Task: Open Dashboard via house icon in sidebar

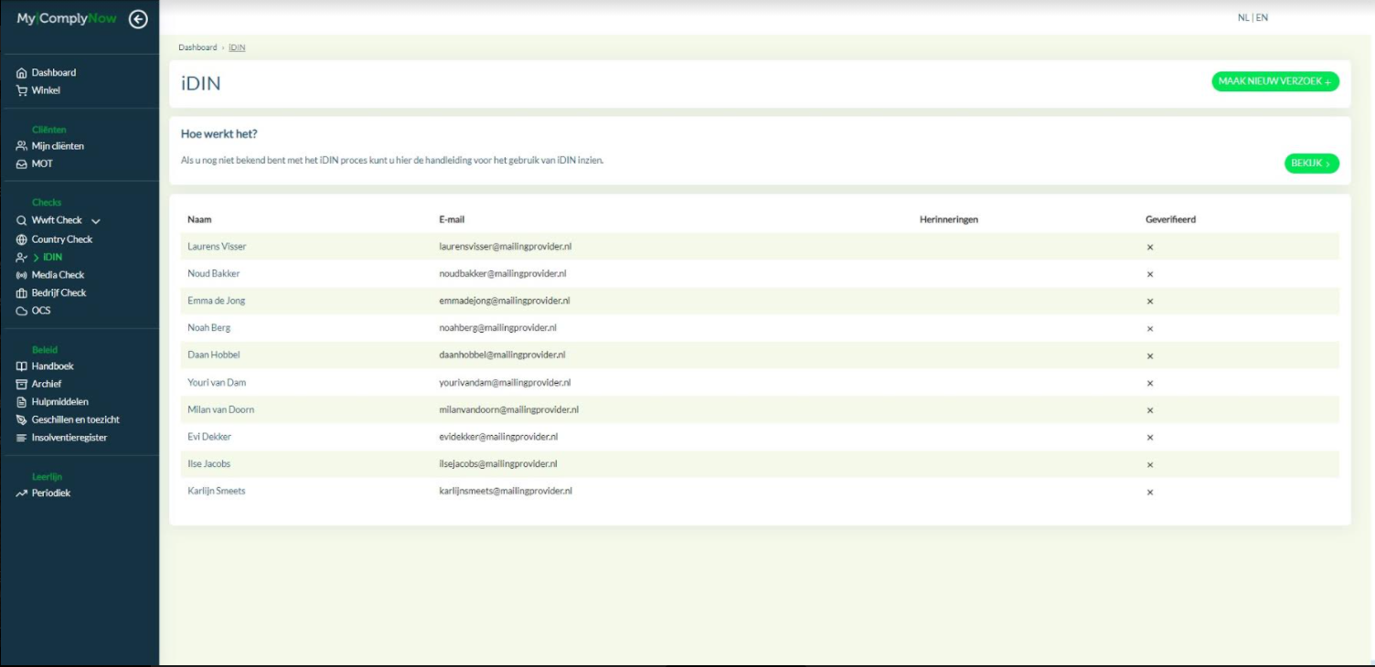Action: pyautogui.click(x=22, y=73)
